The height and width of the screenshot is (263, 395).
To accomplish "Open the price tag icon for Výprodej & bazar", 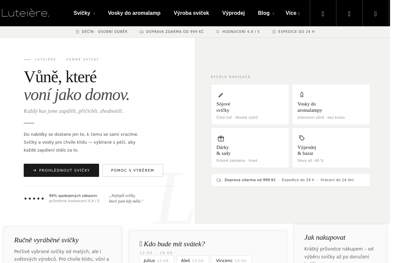I will click(302, 138).
